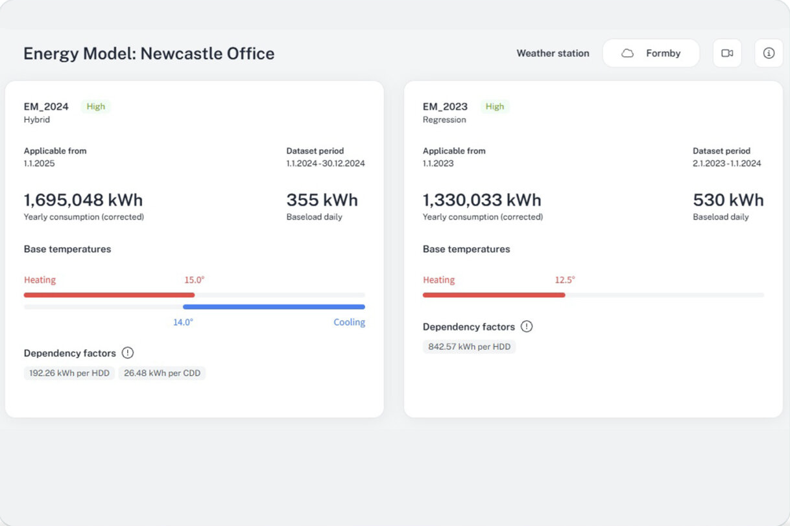This screenshot has width=790, height=526.
Task: Open the Formby weather station dropdown
Action: coord(651,53)
